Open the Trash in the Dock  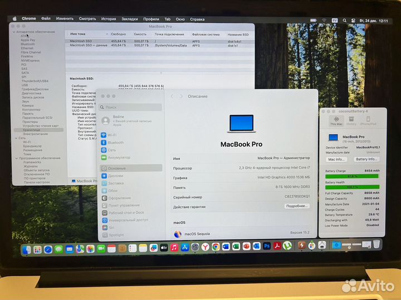[376, 244]
